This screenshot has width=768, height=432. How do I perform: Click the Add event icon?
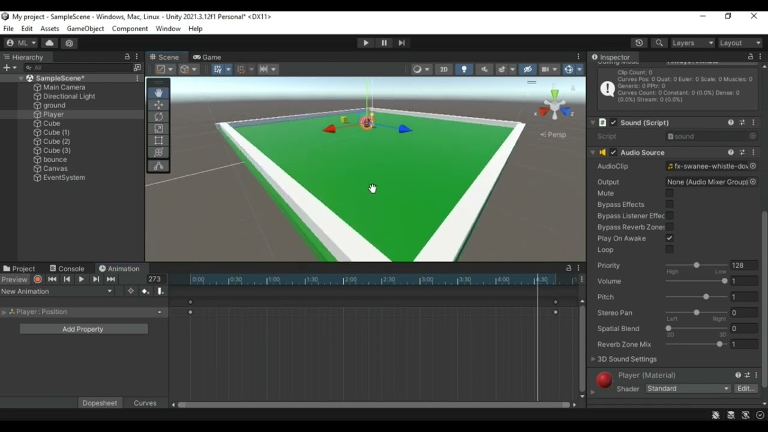click(x=160, y=292)
